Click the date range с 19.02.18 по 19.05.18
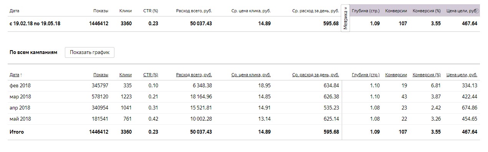Viewport: 488px width, 152px height. (x=35, y=24)
